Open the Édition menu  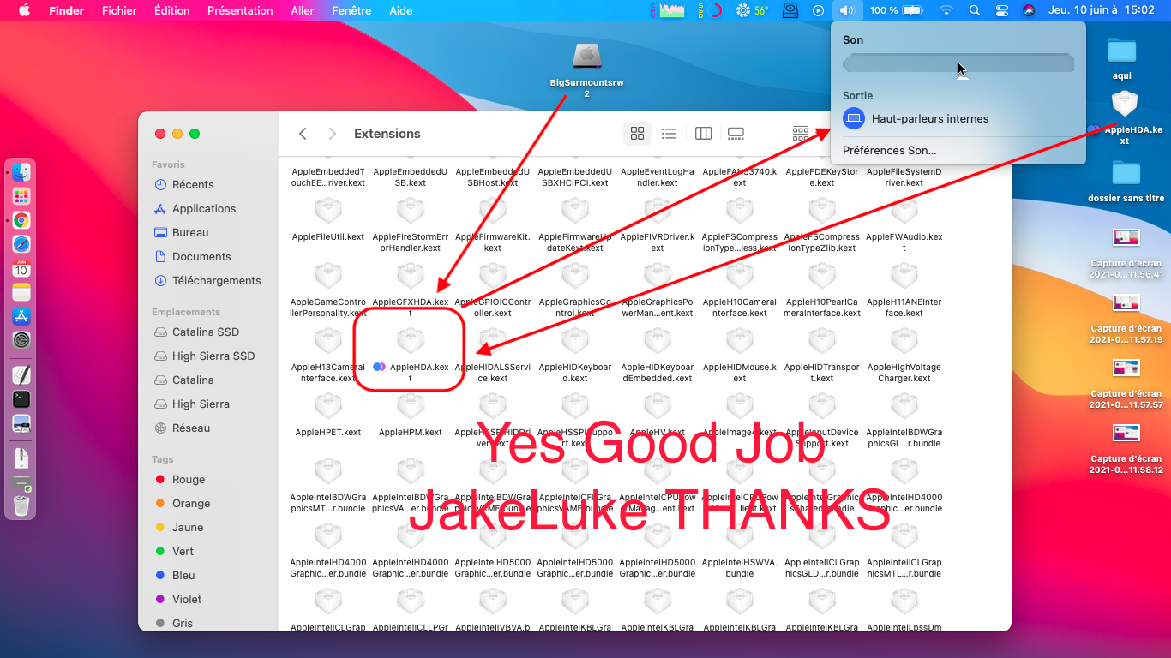coord(172,10)
